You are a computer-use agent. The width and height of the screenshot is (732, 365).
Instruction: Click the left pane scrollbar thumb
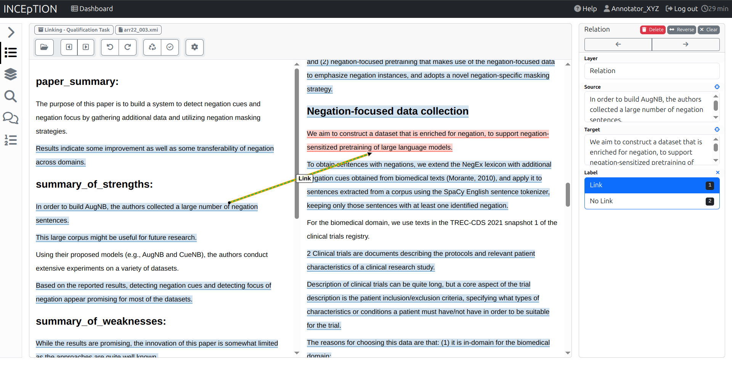[x=297, y=143]
